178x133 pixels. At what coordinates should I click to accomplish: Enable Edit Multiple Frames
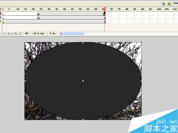(x=16, y=34)
